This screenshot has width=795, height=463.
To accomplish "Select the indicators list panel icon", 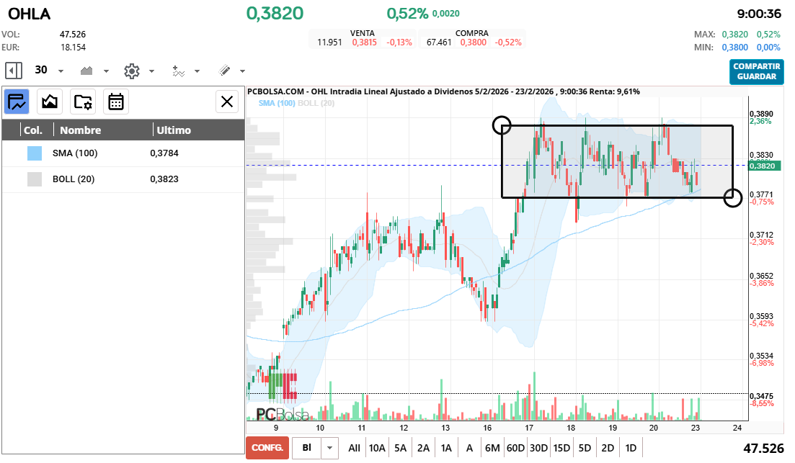I will click(17, 102).
